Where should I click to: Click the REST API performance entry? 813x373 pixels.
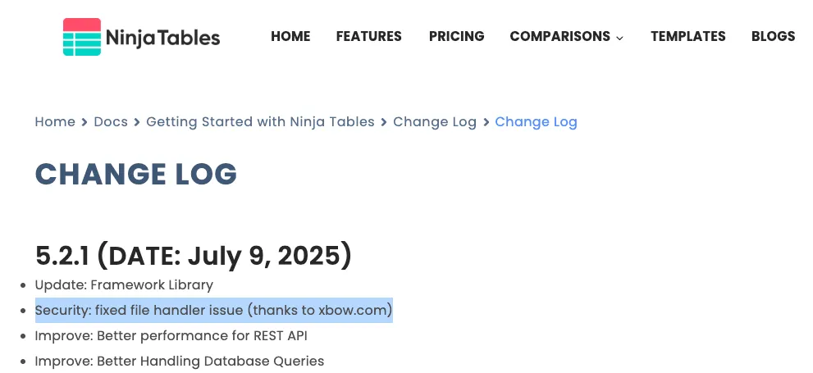(x=171, y=335)
